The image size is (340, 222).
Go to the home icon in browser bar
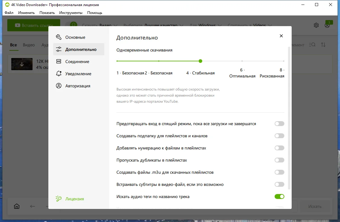17,206
